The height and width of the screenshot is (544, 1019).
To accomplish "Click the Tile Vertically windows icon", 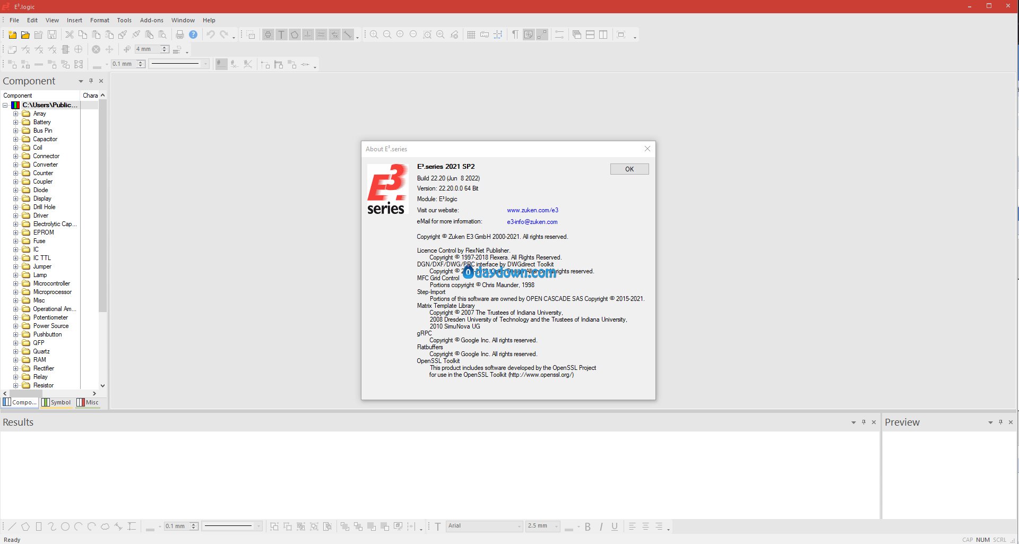I will coord(603,35).
